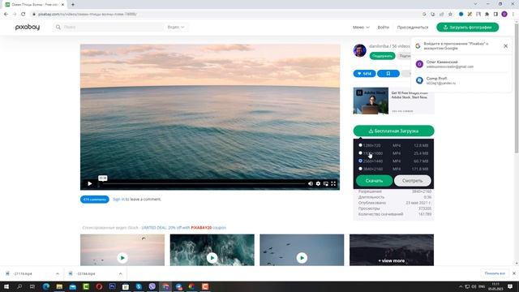Open the Видео search type dropdown

(x=176, y=27)
